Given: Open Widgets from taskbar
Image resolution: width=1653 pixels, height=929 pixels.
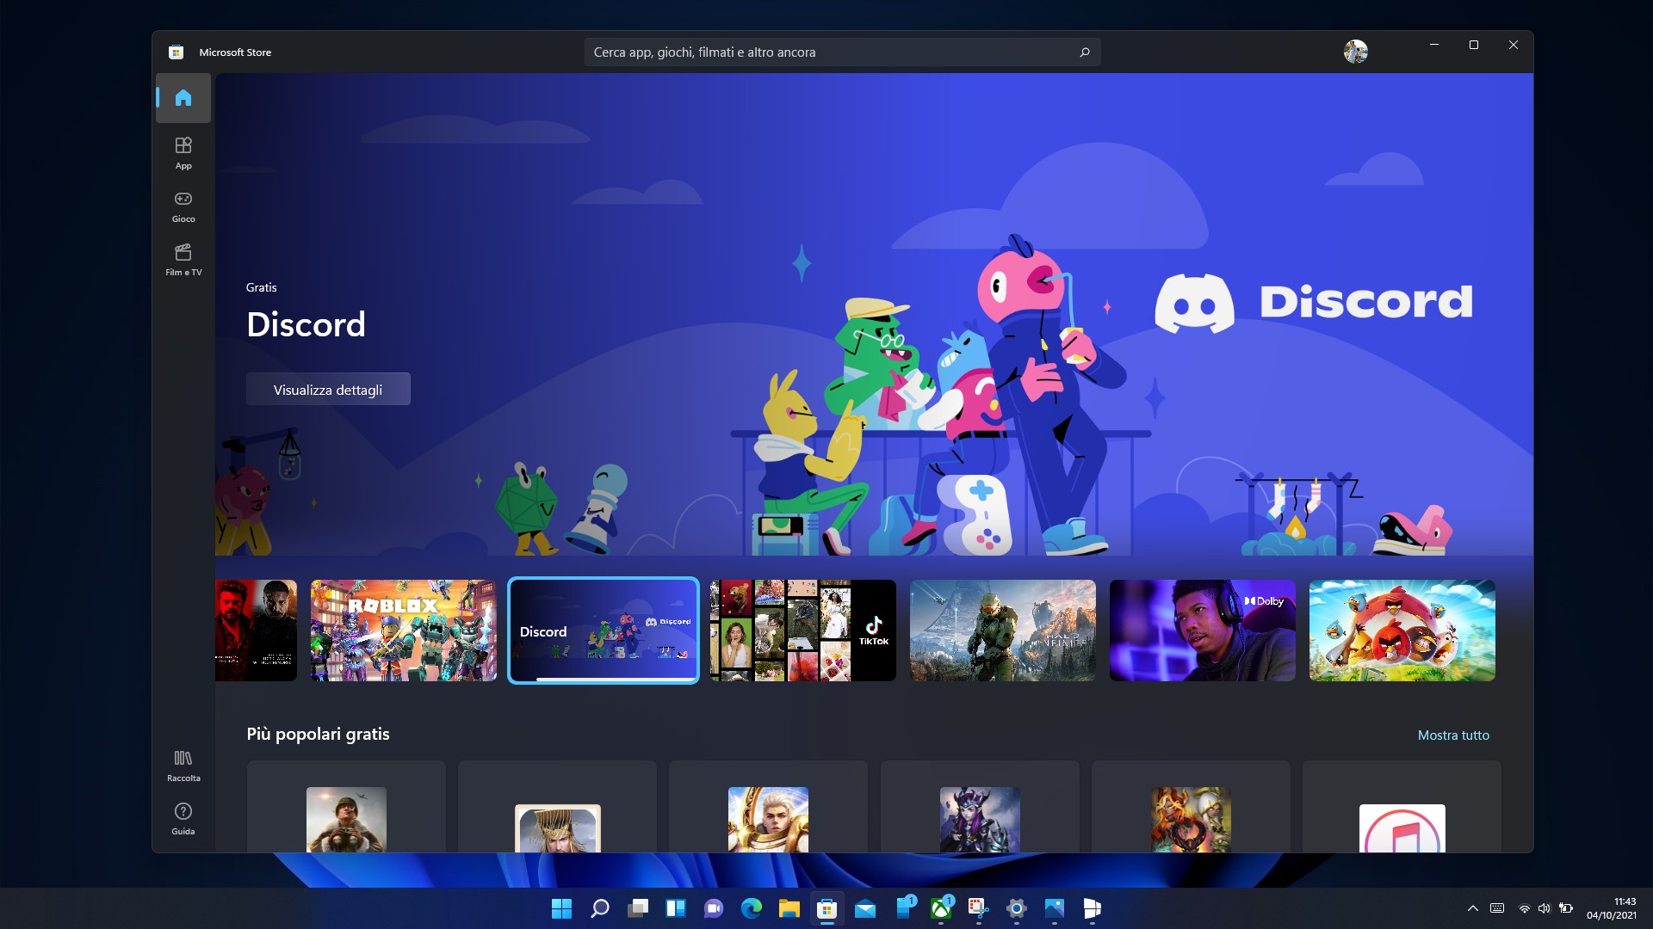Looking at the screenshot, I should pos(676,908).
